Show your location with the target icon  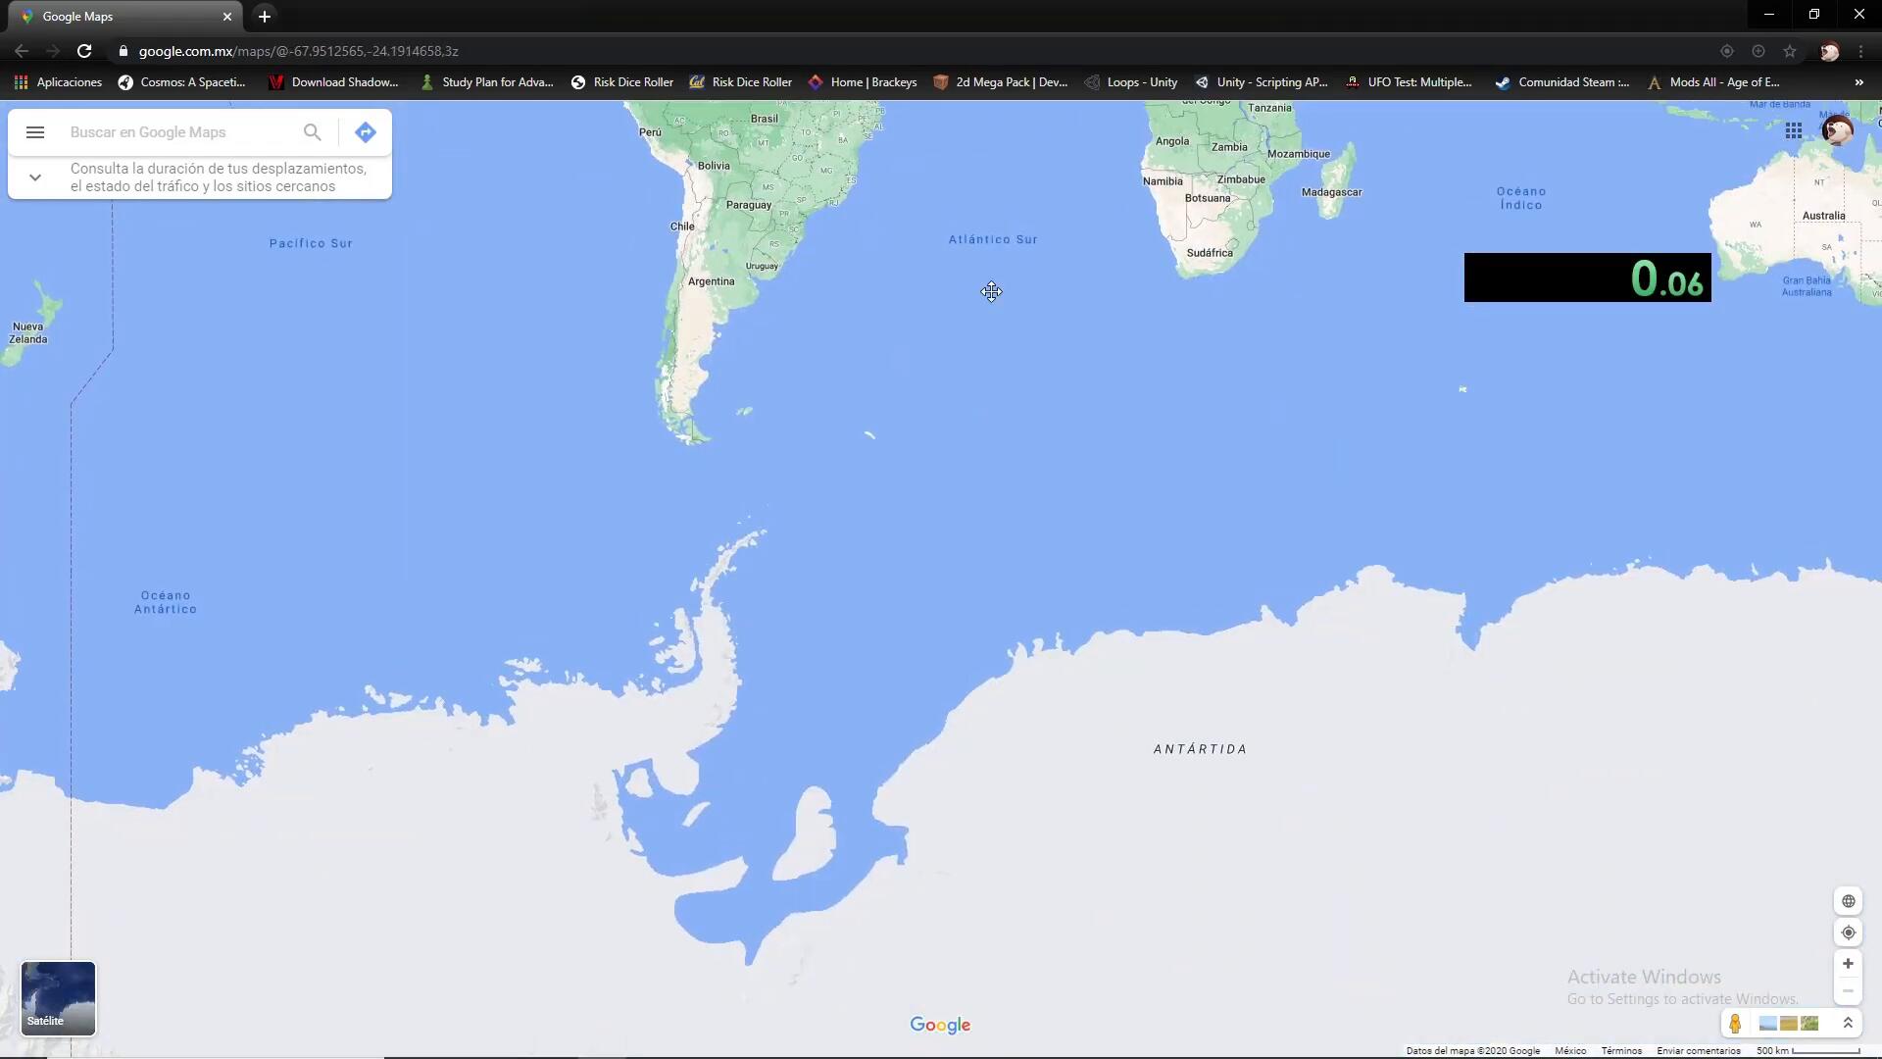click(x=1848, y=933)
